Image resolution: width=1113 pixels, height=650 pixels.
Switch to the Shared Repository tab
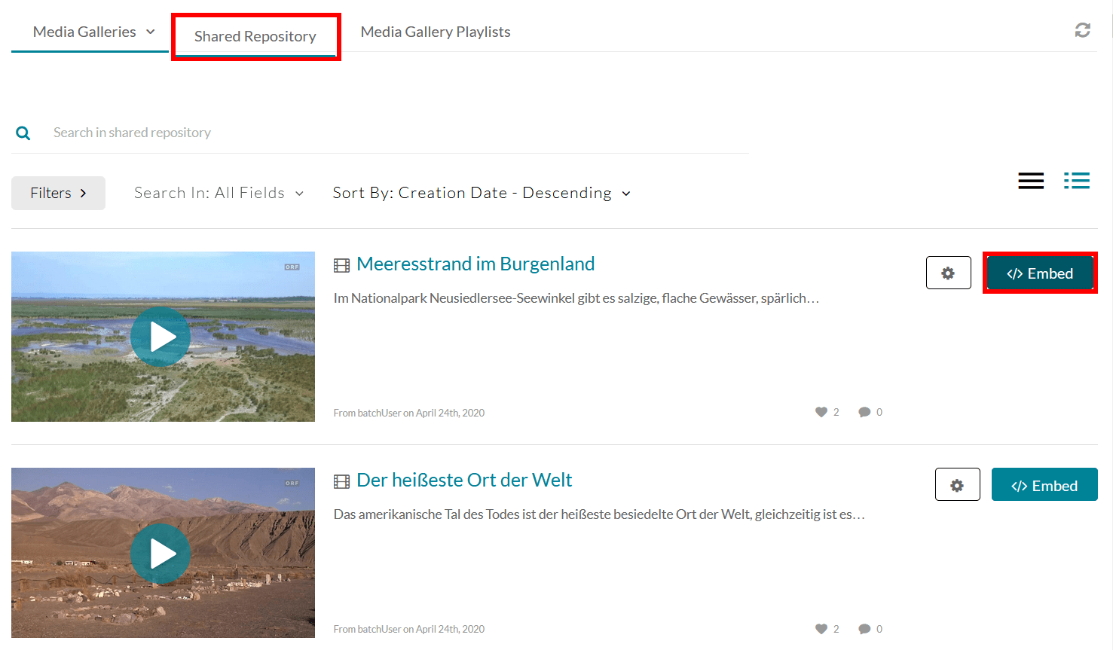(x=255, y=37)
